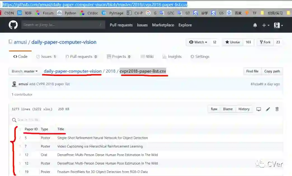View the 103 stargazers count
The image size is (292, 176).
(x=248, y=42)
